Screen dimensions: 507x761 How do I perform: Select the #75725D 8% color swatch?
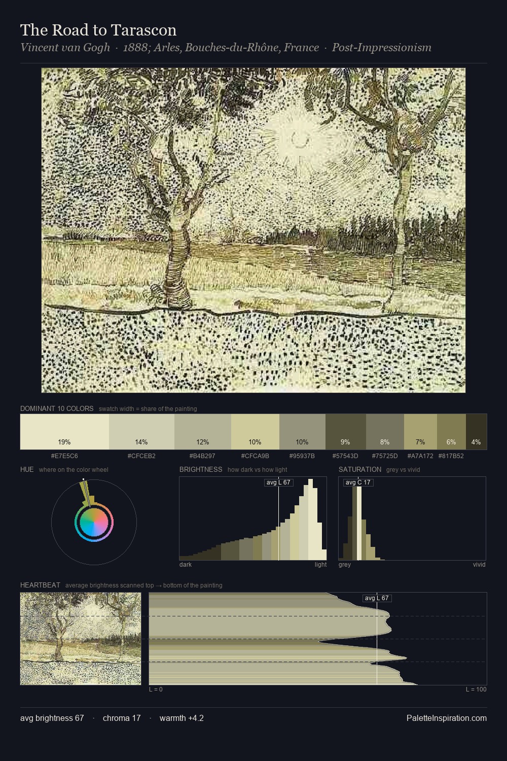pyautogui.click(x=385, y=432)
